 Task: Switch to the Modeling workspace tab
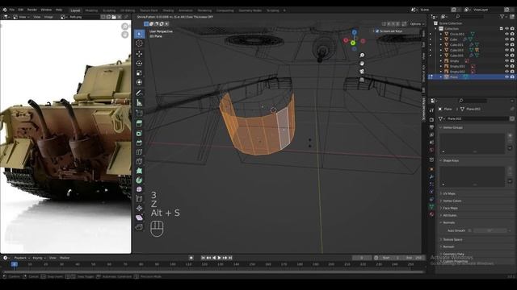click(91, 10)
